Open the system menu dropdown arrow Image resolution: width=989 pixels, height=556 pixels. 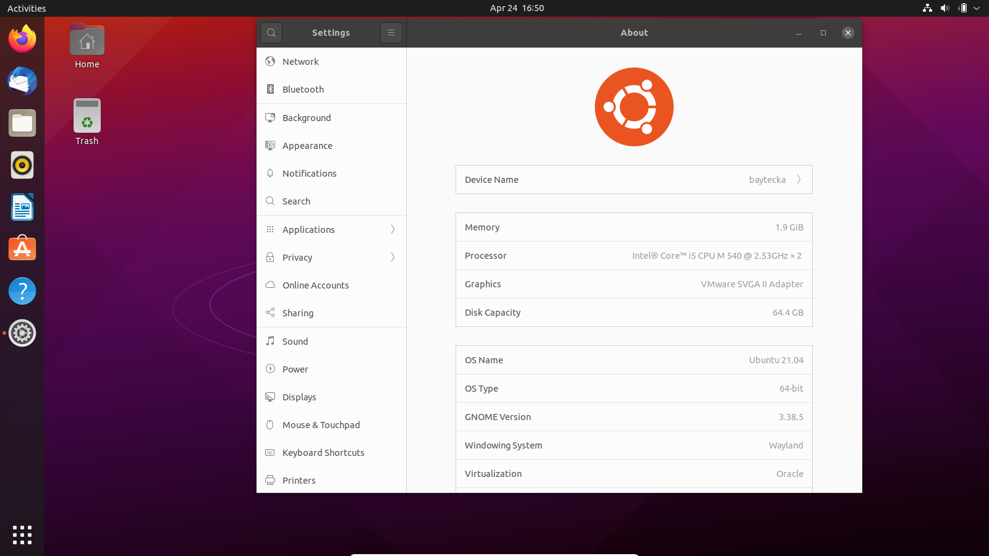(x=977, y=8)
